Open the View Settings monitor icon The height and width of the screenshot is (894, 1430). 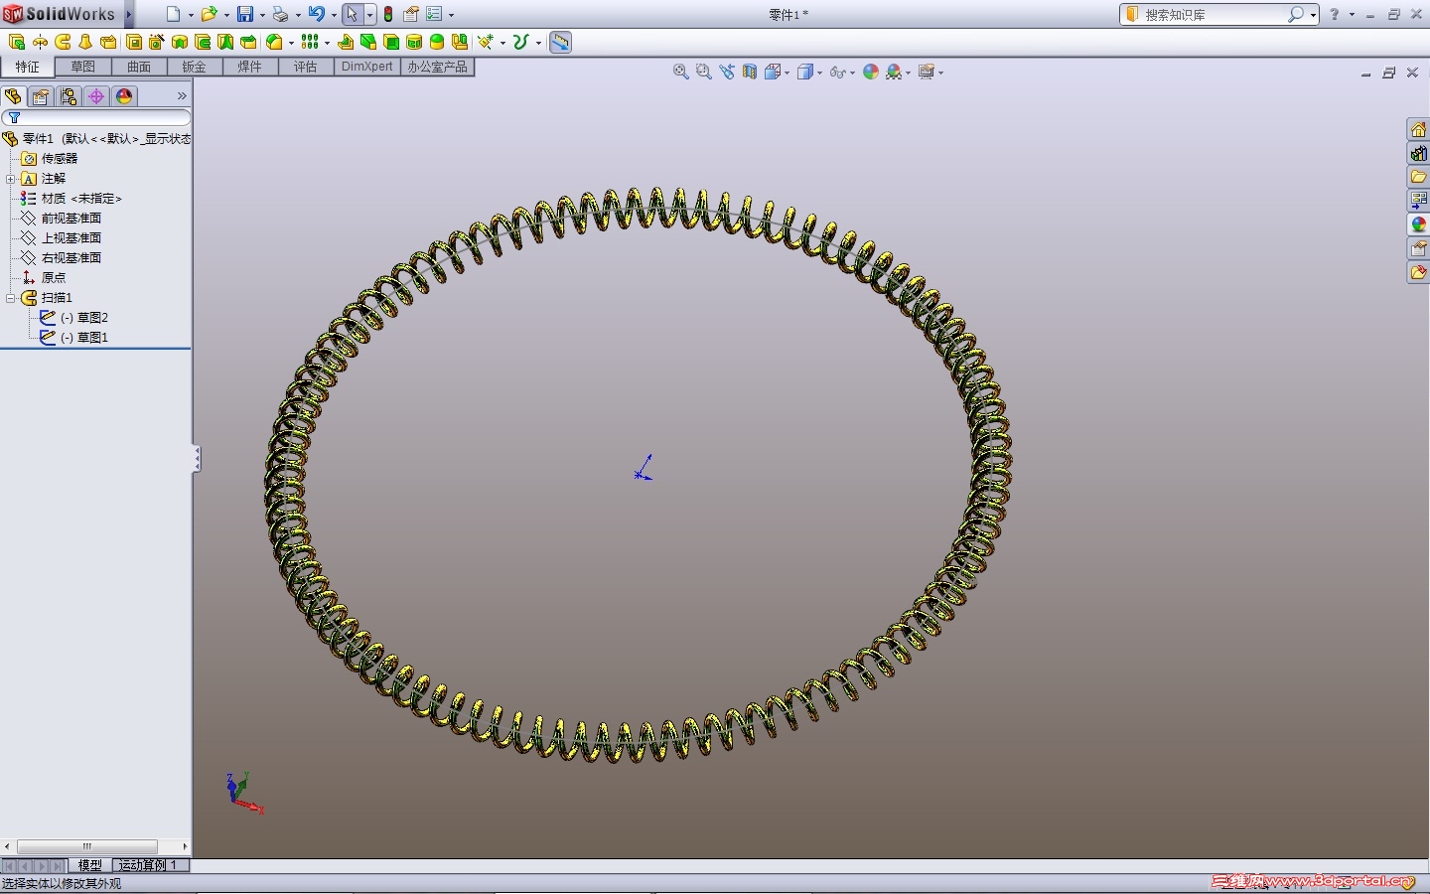tap(927, 72)
